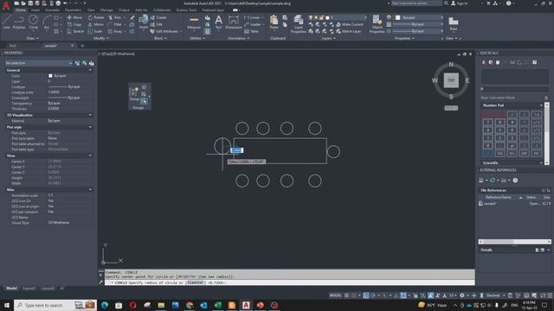Open No selection dropdown in Properties

point(38,63)
